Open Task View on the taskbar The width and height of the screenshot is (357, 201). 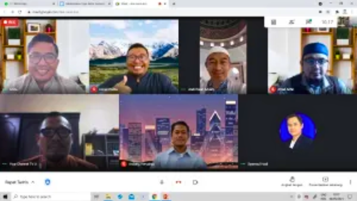point(96,196)
